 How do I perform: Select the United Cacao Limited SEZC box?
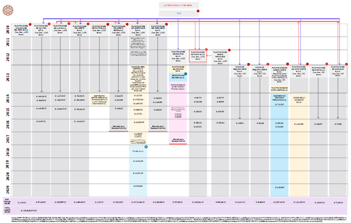coord(179,5)
